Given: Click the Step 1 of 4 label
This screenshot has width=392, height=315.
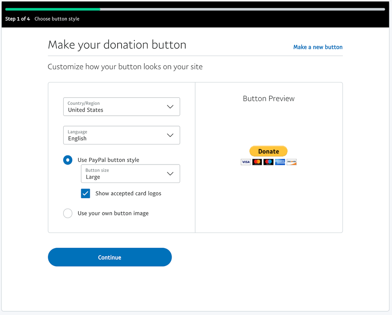Looking at the screenshot, I should (x=18, y=19).
